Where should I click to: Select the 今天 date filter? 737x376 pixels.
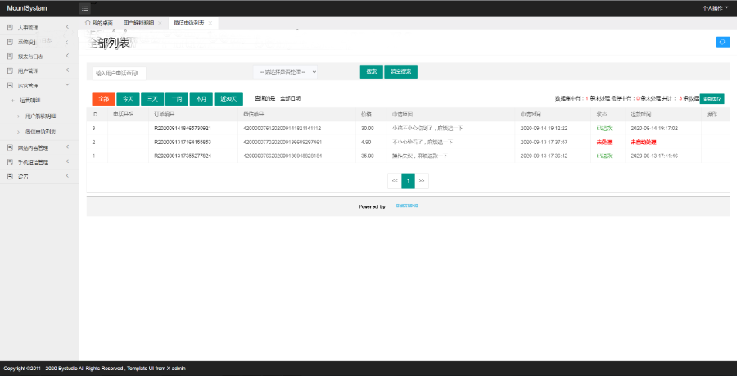click(x=128, y=98)
